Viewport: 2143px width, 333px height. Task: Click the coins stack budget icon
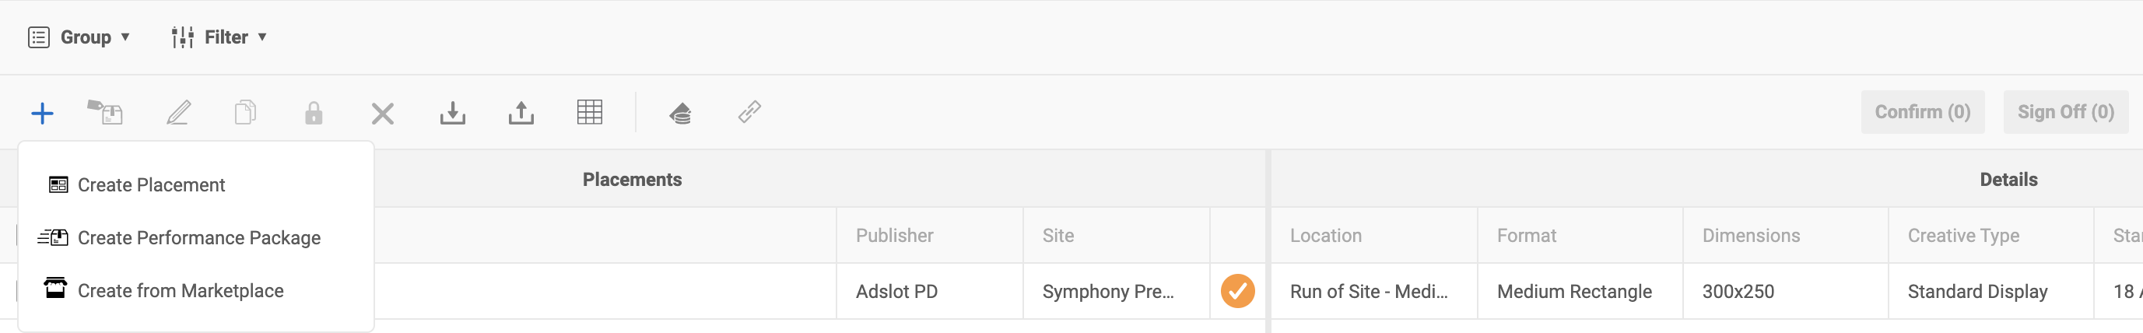(681, 112)
